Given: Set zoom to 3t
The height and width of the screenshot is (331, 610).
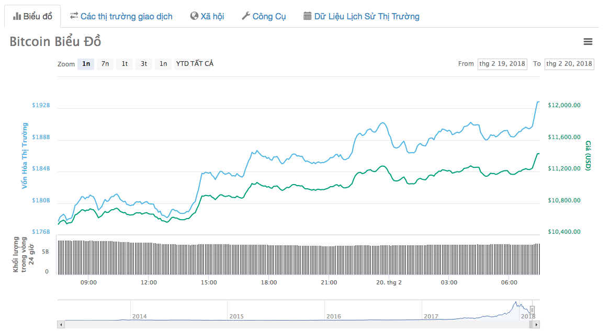Looking at the screenshot, I should coord(144,64).
